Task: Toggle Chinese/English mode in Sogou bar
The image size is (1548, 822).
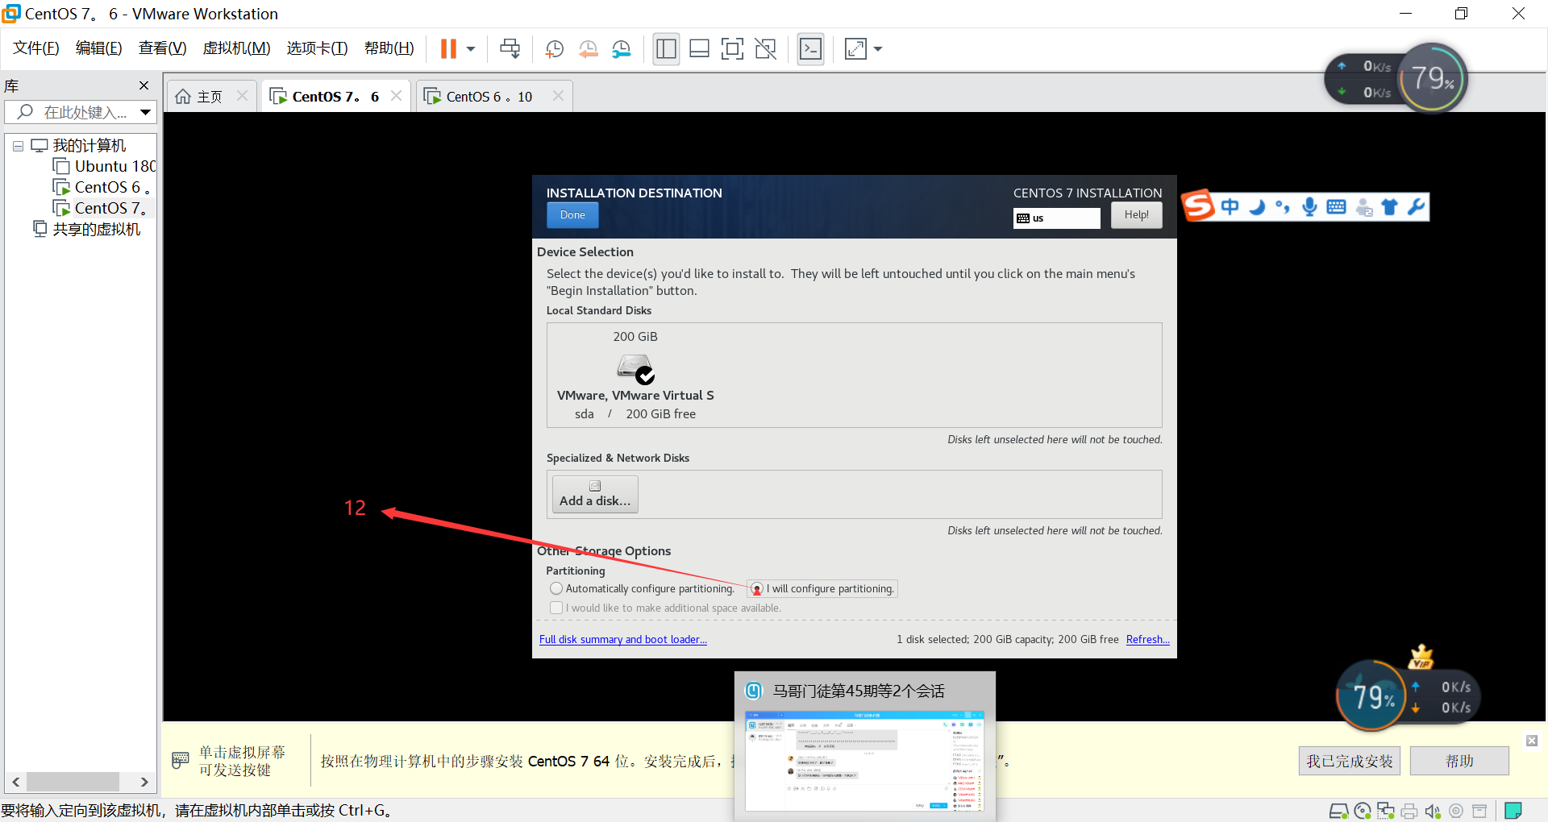Action: (x=1230, y=207)
